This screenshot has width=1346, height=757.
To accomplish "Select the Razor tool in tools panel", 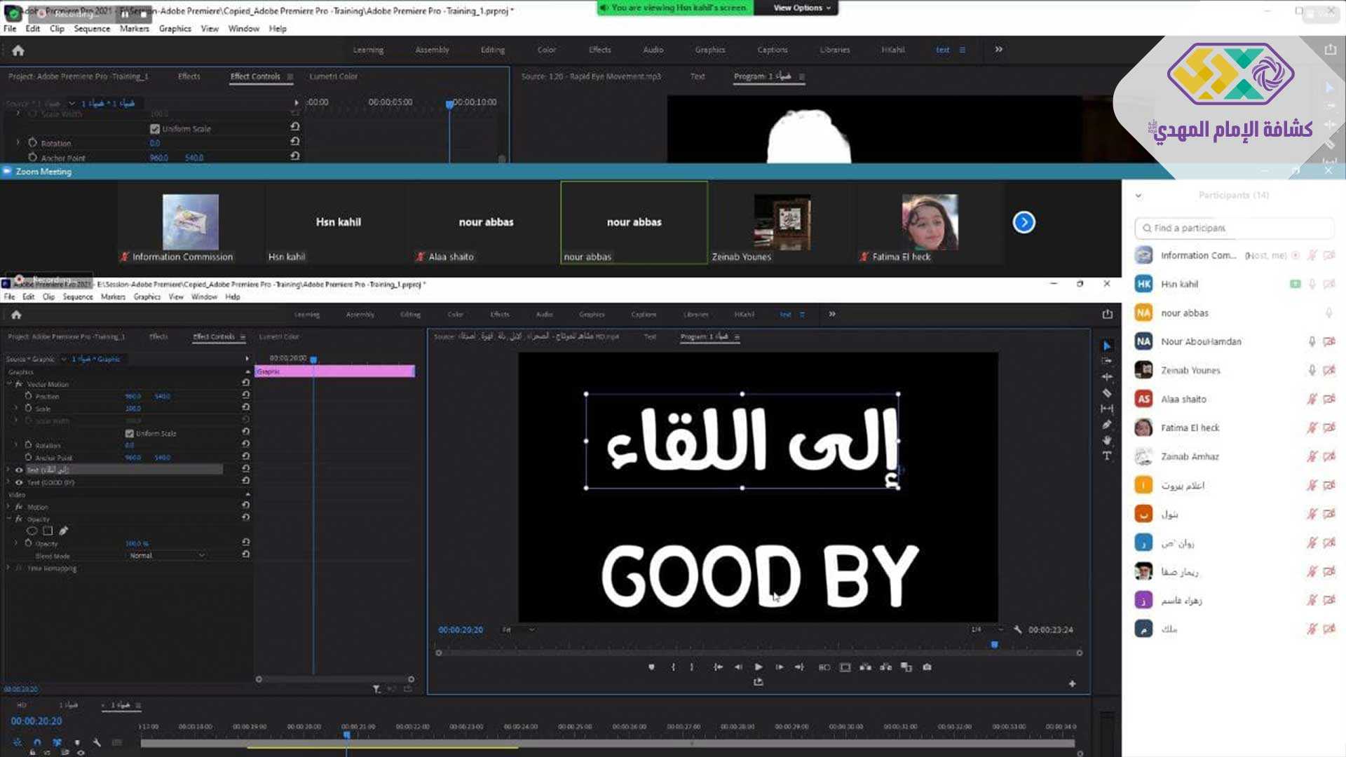I will (x=1107, y=393).
